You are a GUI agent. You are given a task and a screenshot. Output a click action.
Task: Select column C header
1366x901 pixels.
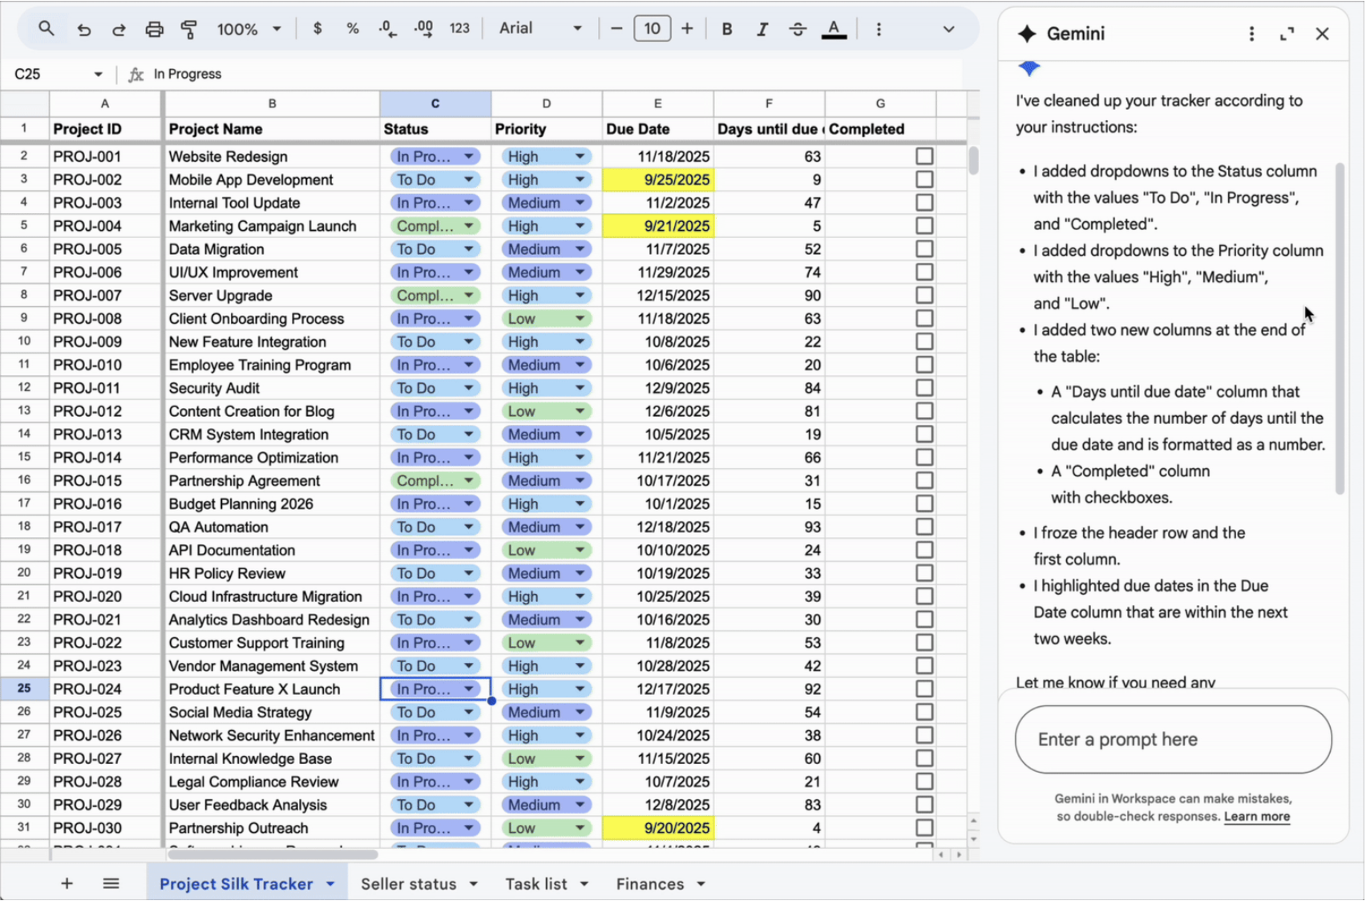tap(435, 103)
